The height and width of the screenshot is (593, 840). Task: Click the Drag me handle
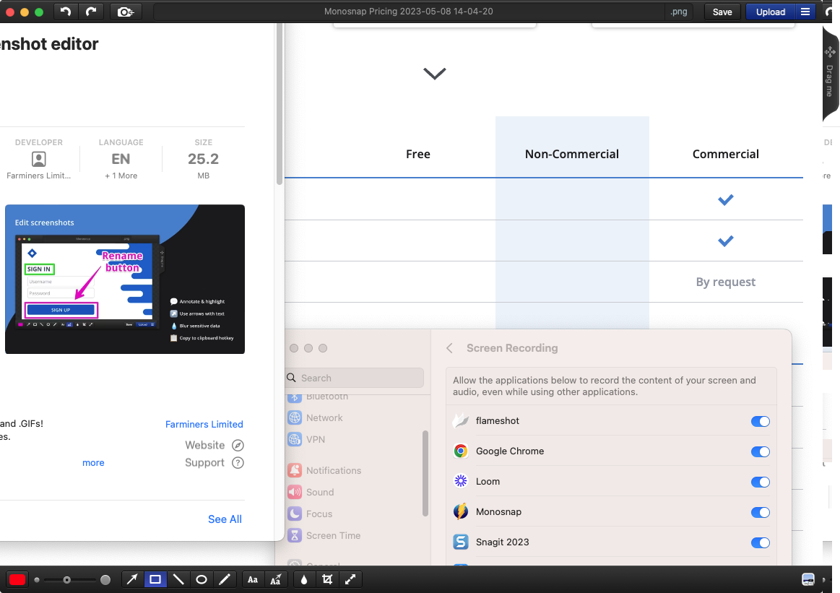[830, 74]
